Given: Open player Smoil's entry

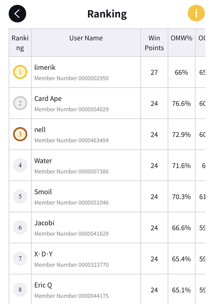Looking at the screenshot, I should [x=43, y=192].
